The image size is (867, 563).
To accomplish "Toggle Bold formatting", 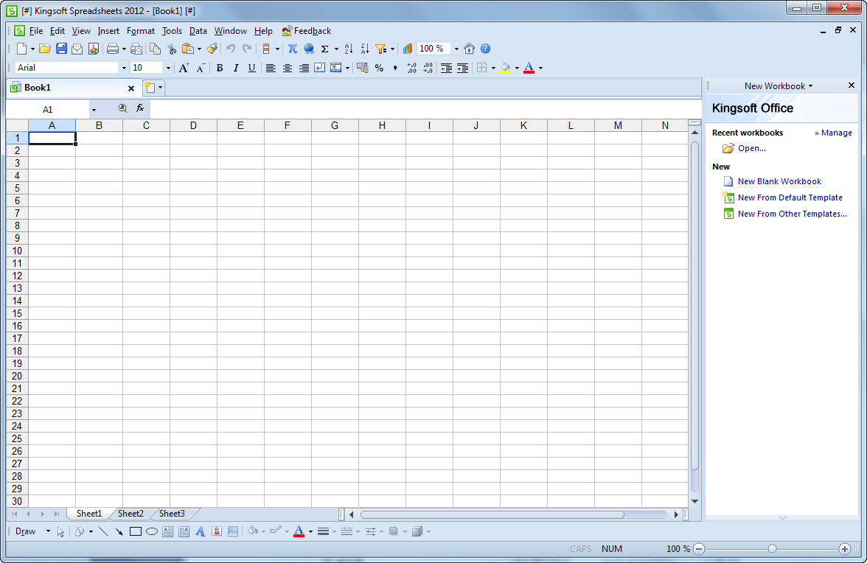I will [220, 67].
